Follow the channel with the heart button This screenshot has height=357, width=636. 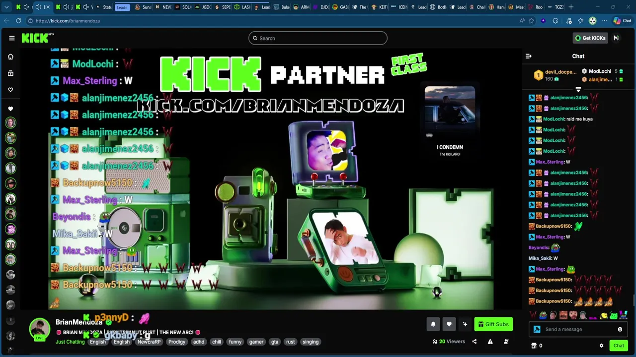pos(449,324)
